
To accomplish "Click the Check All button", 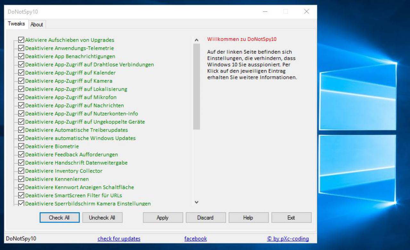I will [60, 218].
